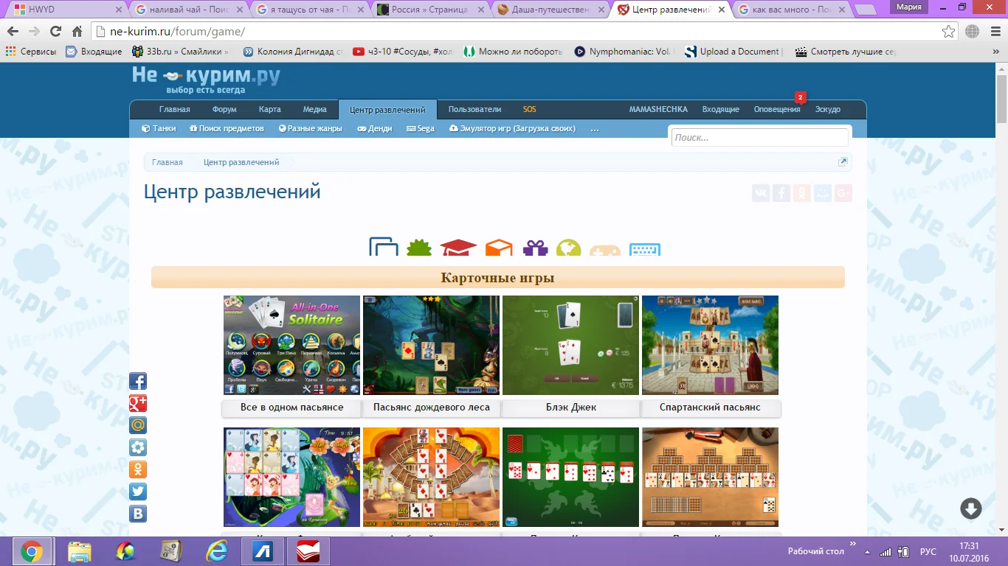Screen dimensions: 1008x566
Task: Open the purple gift box category icon
Action: (536, 247)
